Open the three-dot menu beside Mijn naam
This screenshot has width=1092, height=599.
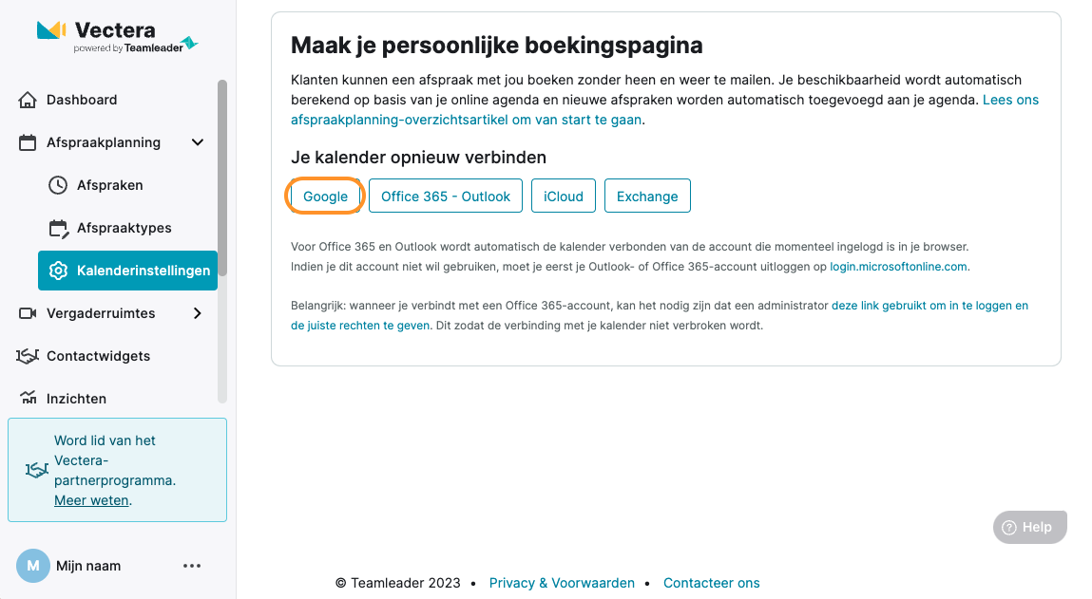(192, 566)
